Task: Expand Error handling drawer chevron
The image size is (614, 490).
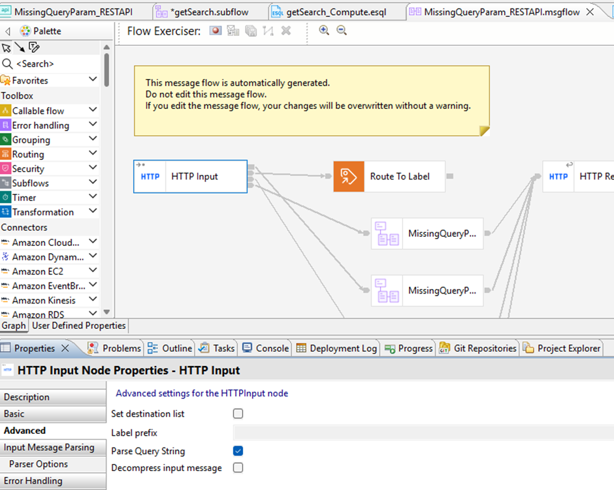Action: pos(93,125)
